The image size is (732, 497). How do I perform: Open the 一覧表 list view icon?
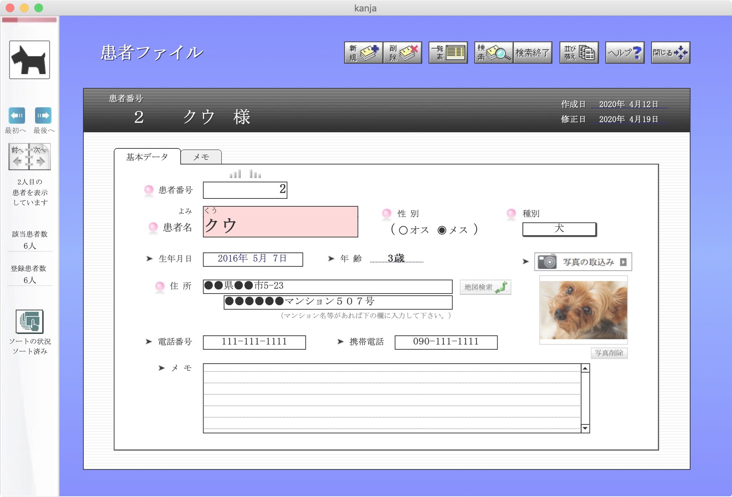coord(448,52)
